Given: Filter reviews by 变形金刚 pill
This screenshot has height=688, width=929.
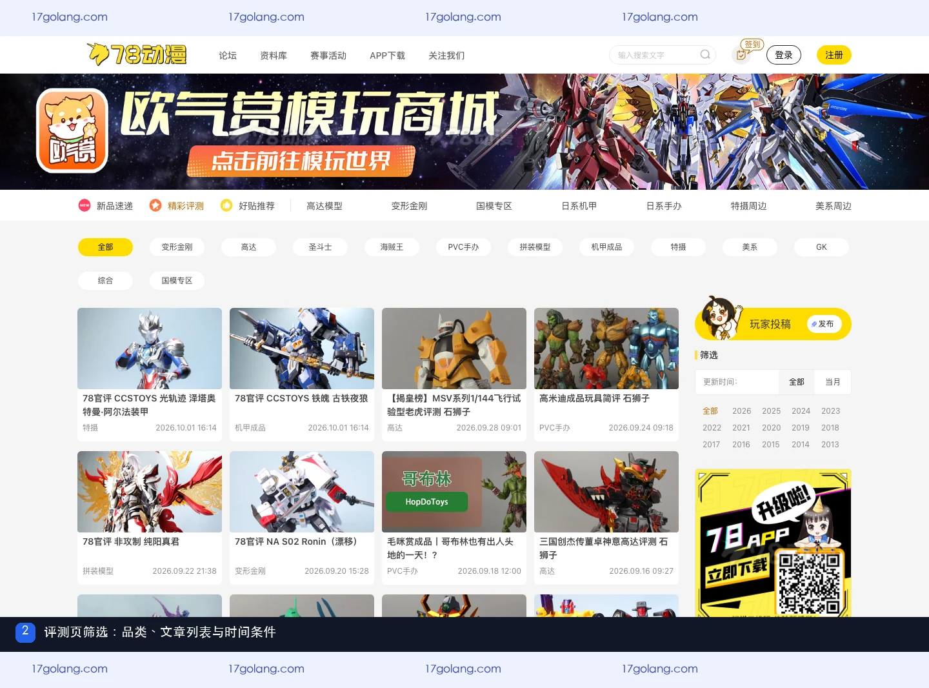Looking at the screenshot, I should (x=177, y=247).
